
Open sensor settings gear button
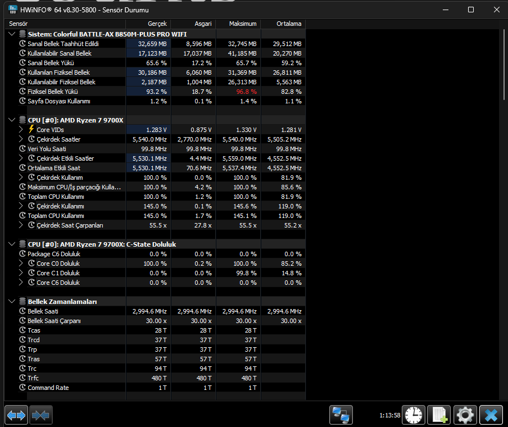[x=465, y=415]
